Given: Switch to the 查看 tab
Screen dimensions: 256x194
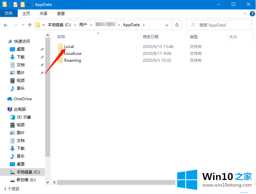Looking at the screenshot, I should [61, 13].
